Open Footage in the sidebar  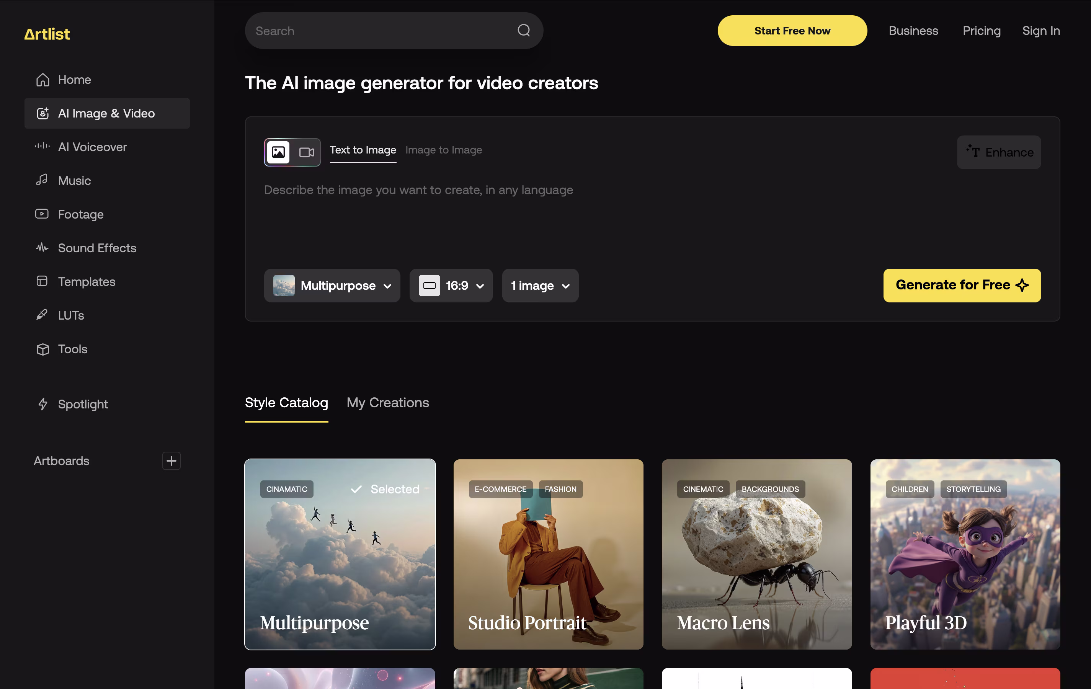107,214
